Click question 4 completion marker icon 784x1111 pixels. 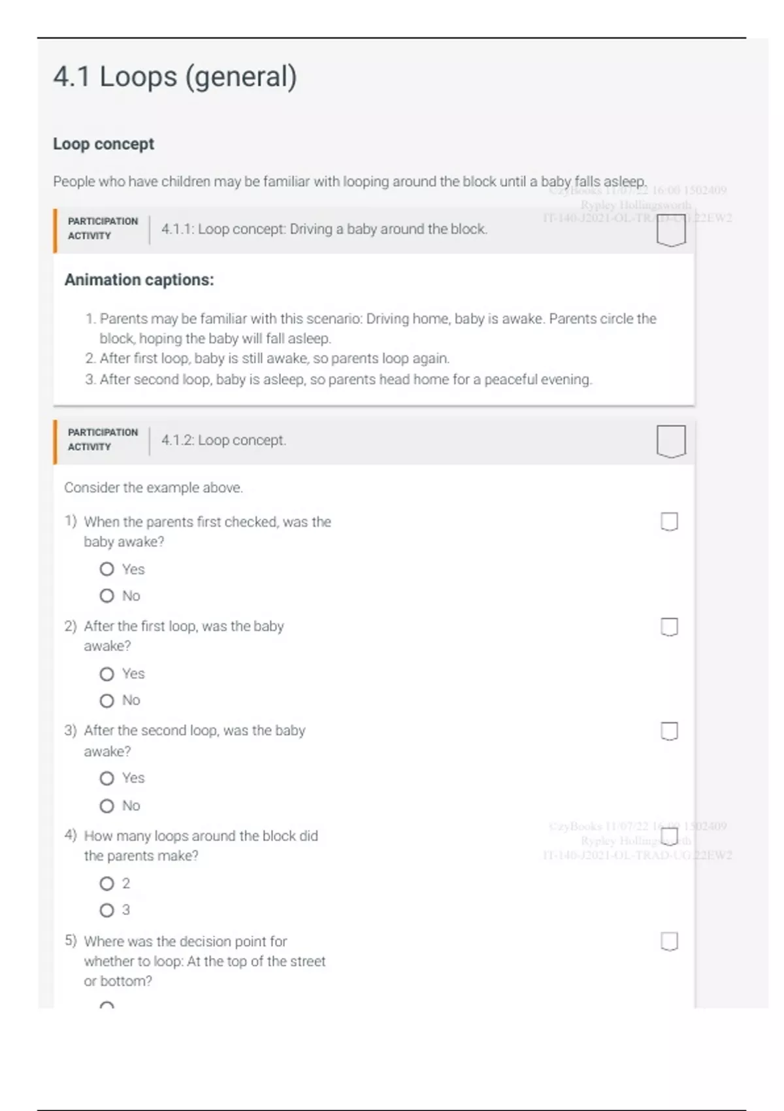(669, 837)
